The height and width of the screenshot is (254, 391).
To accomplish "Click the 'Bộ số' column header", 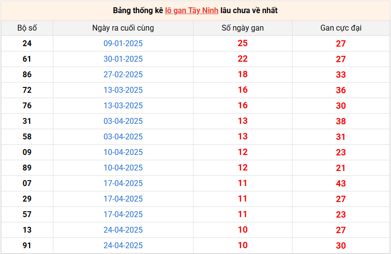I will tap(27, 28).
